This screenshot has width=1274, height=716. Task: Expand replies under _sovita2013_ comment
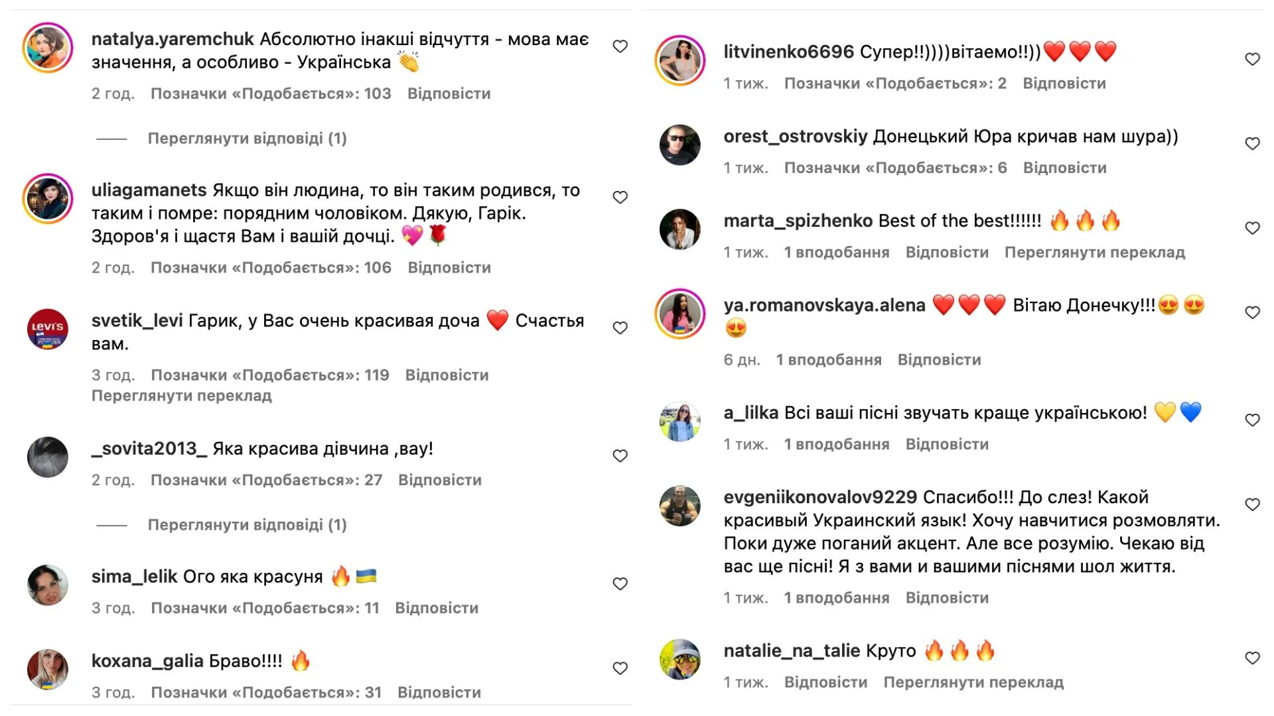coord(247,525)
